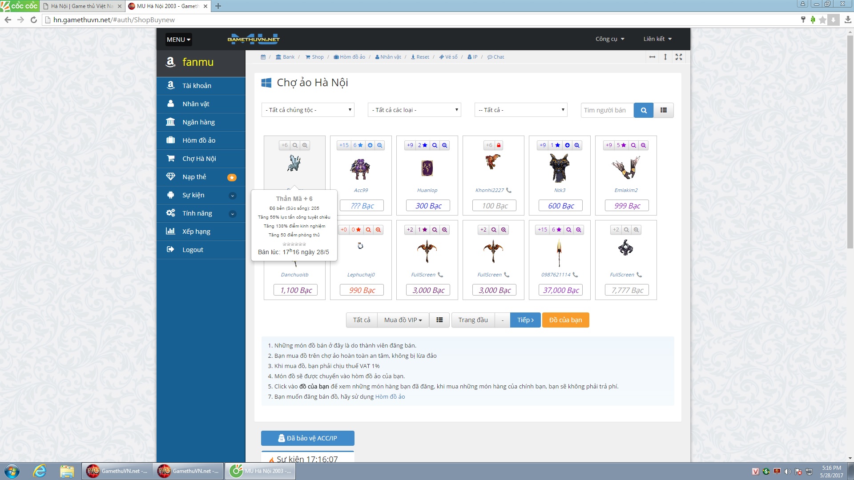Open Internet Explorer from the taskbar
This screenshot has width=854, height=480.
click(40, 471)
